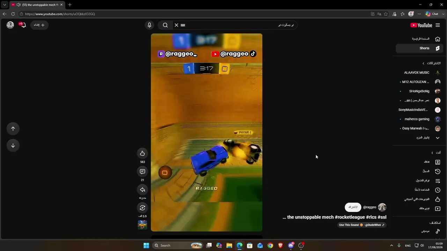Open Your videos in sidebar
447x251 pixels.
(x=419, y=208)
